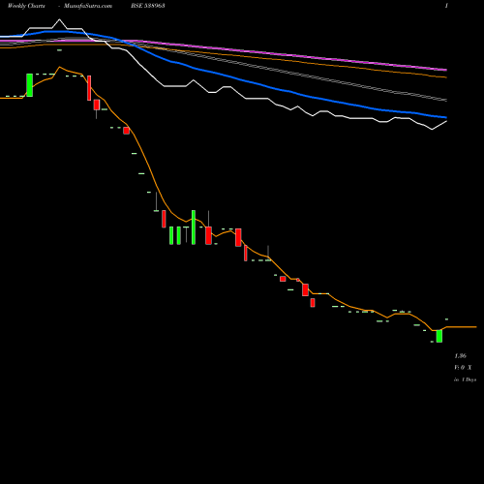The image size is (484, 484).
Task: Click the "V: 0 X" volume text
Action: pyautogui.click(x=463, y=368)
